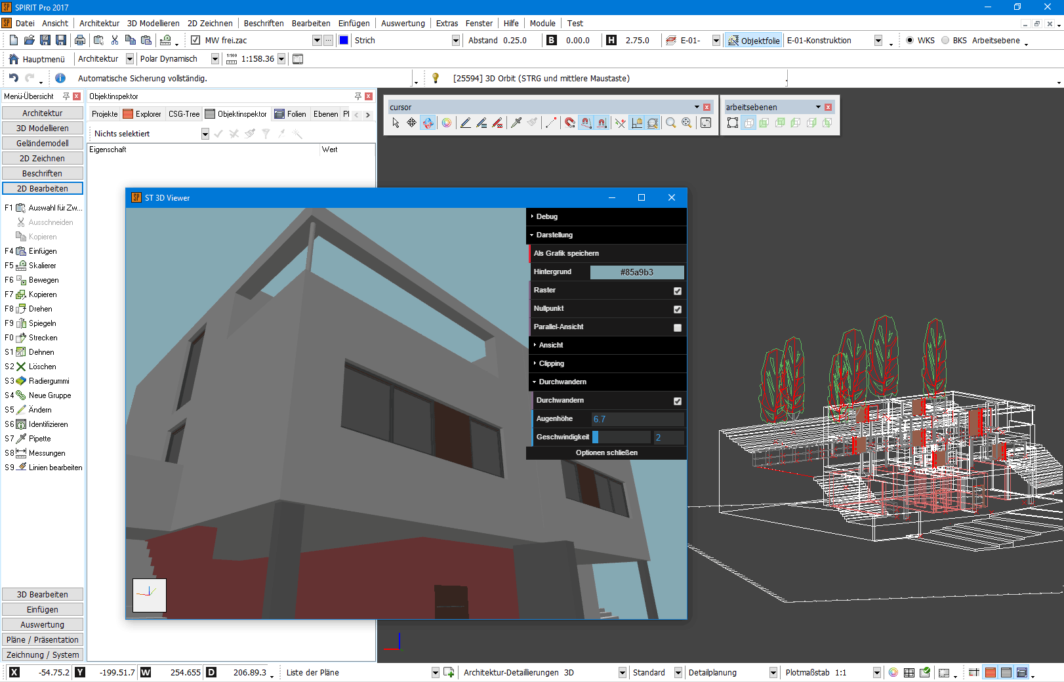Click the Geschwindigkeit slider
Viewport: 1064px width, 682px height.
[x=621, y=437]
